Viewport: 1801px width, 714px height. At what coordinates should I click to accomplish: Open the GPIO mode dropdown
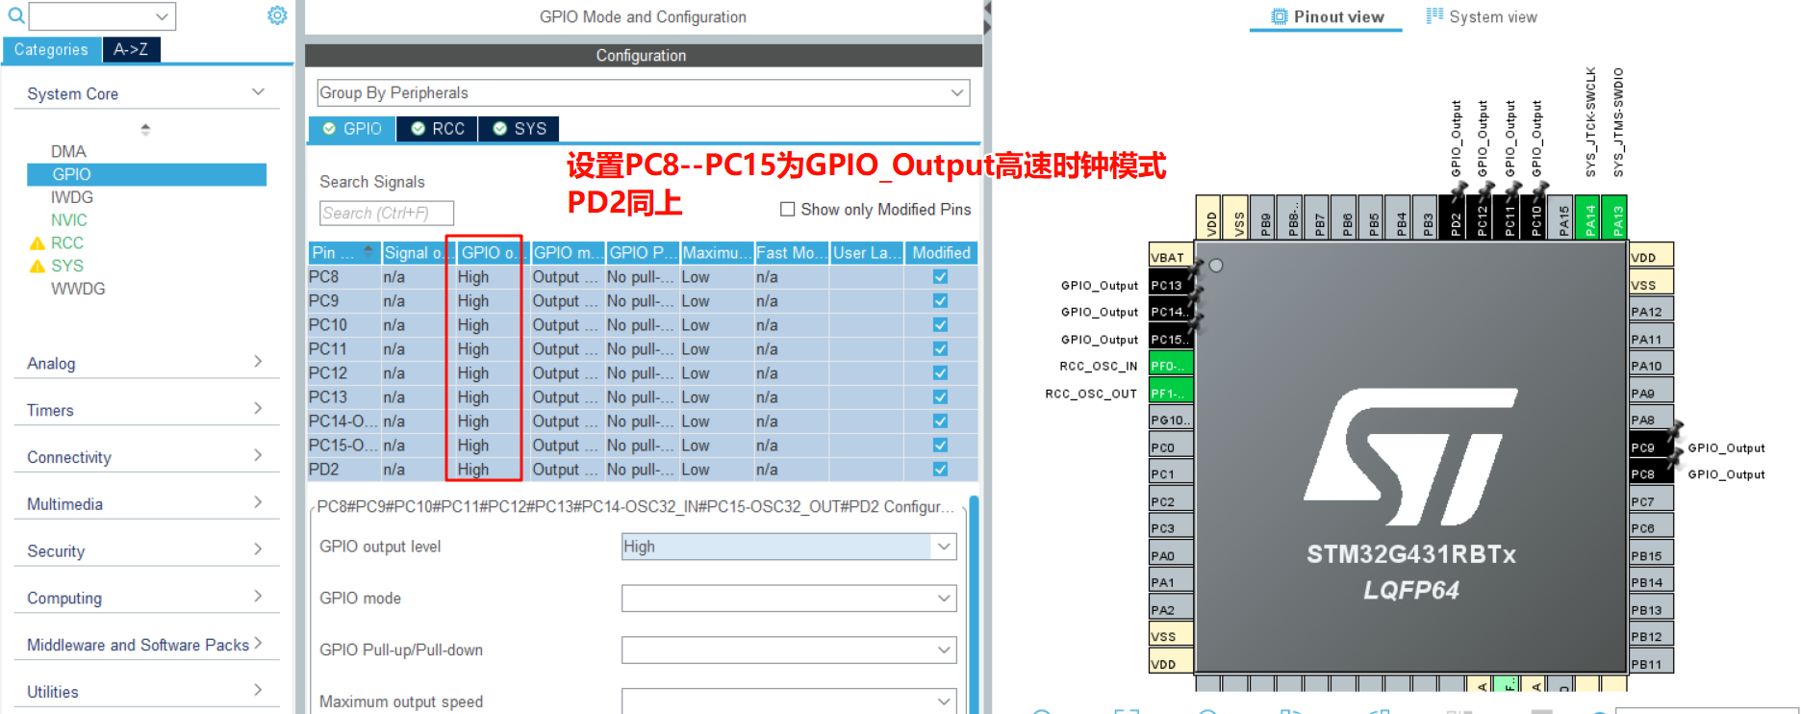[x=789, y=599]
